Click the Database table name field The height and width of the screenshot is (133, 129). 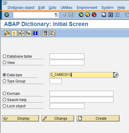(67, 56)
